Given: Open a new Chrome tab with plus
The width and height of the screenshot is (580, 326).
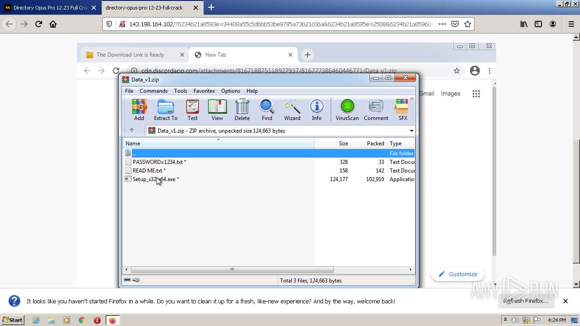Looking at the screenshot, I should (308, 55).
